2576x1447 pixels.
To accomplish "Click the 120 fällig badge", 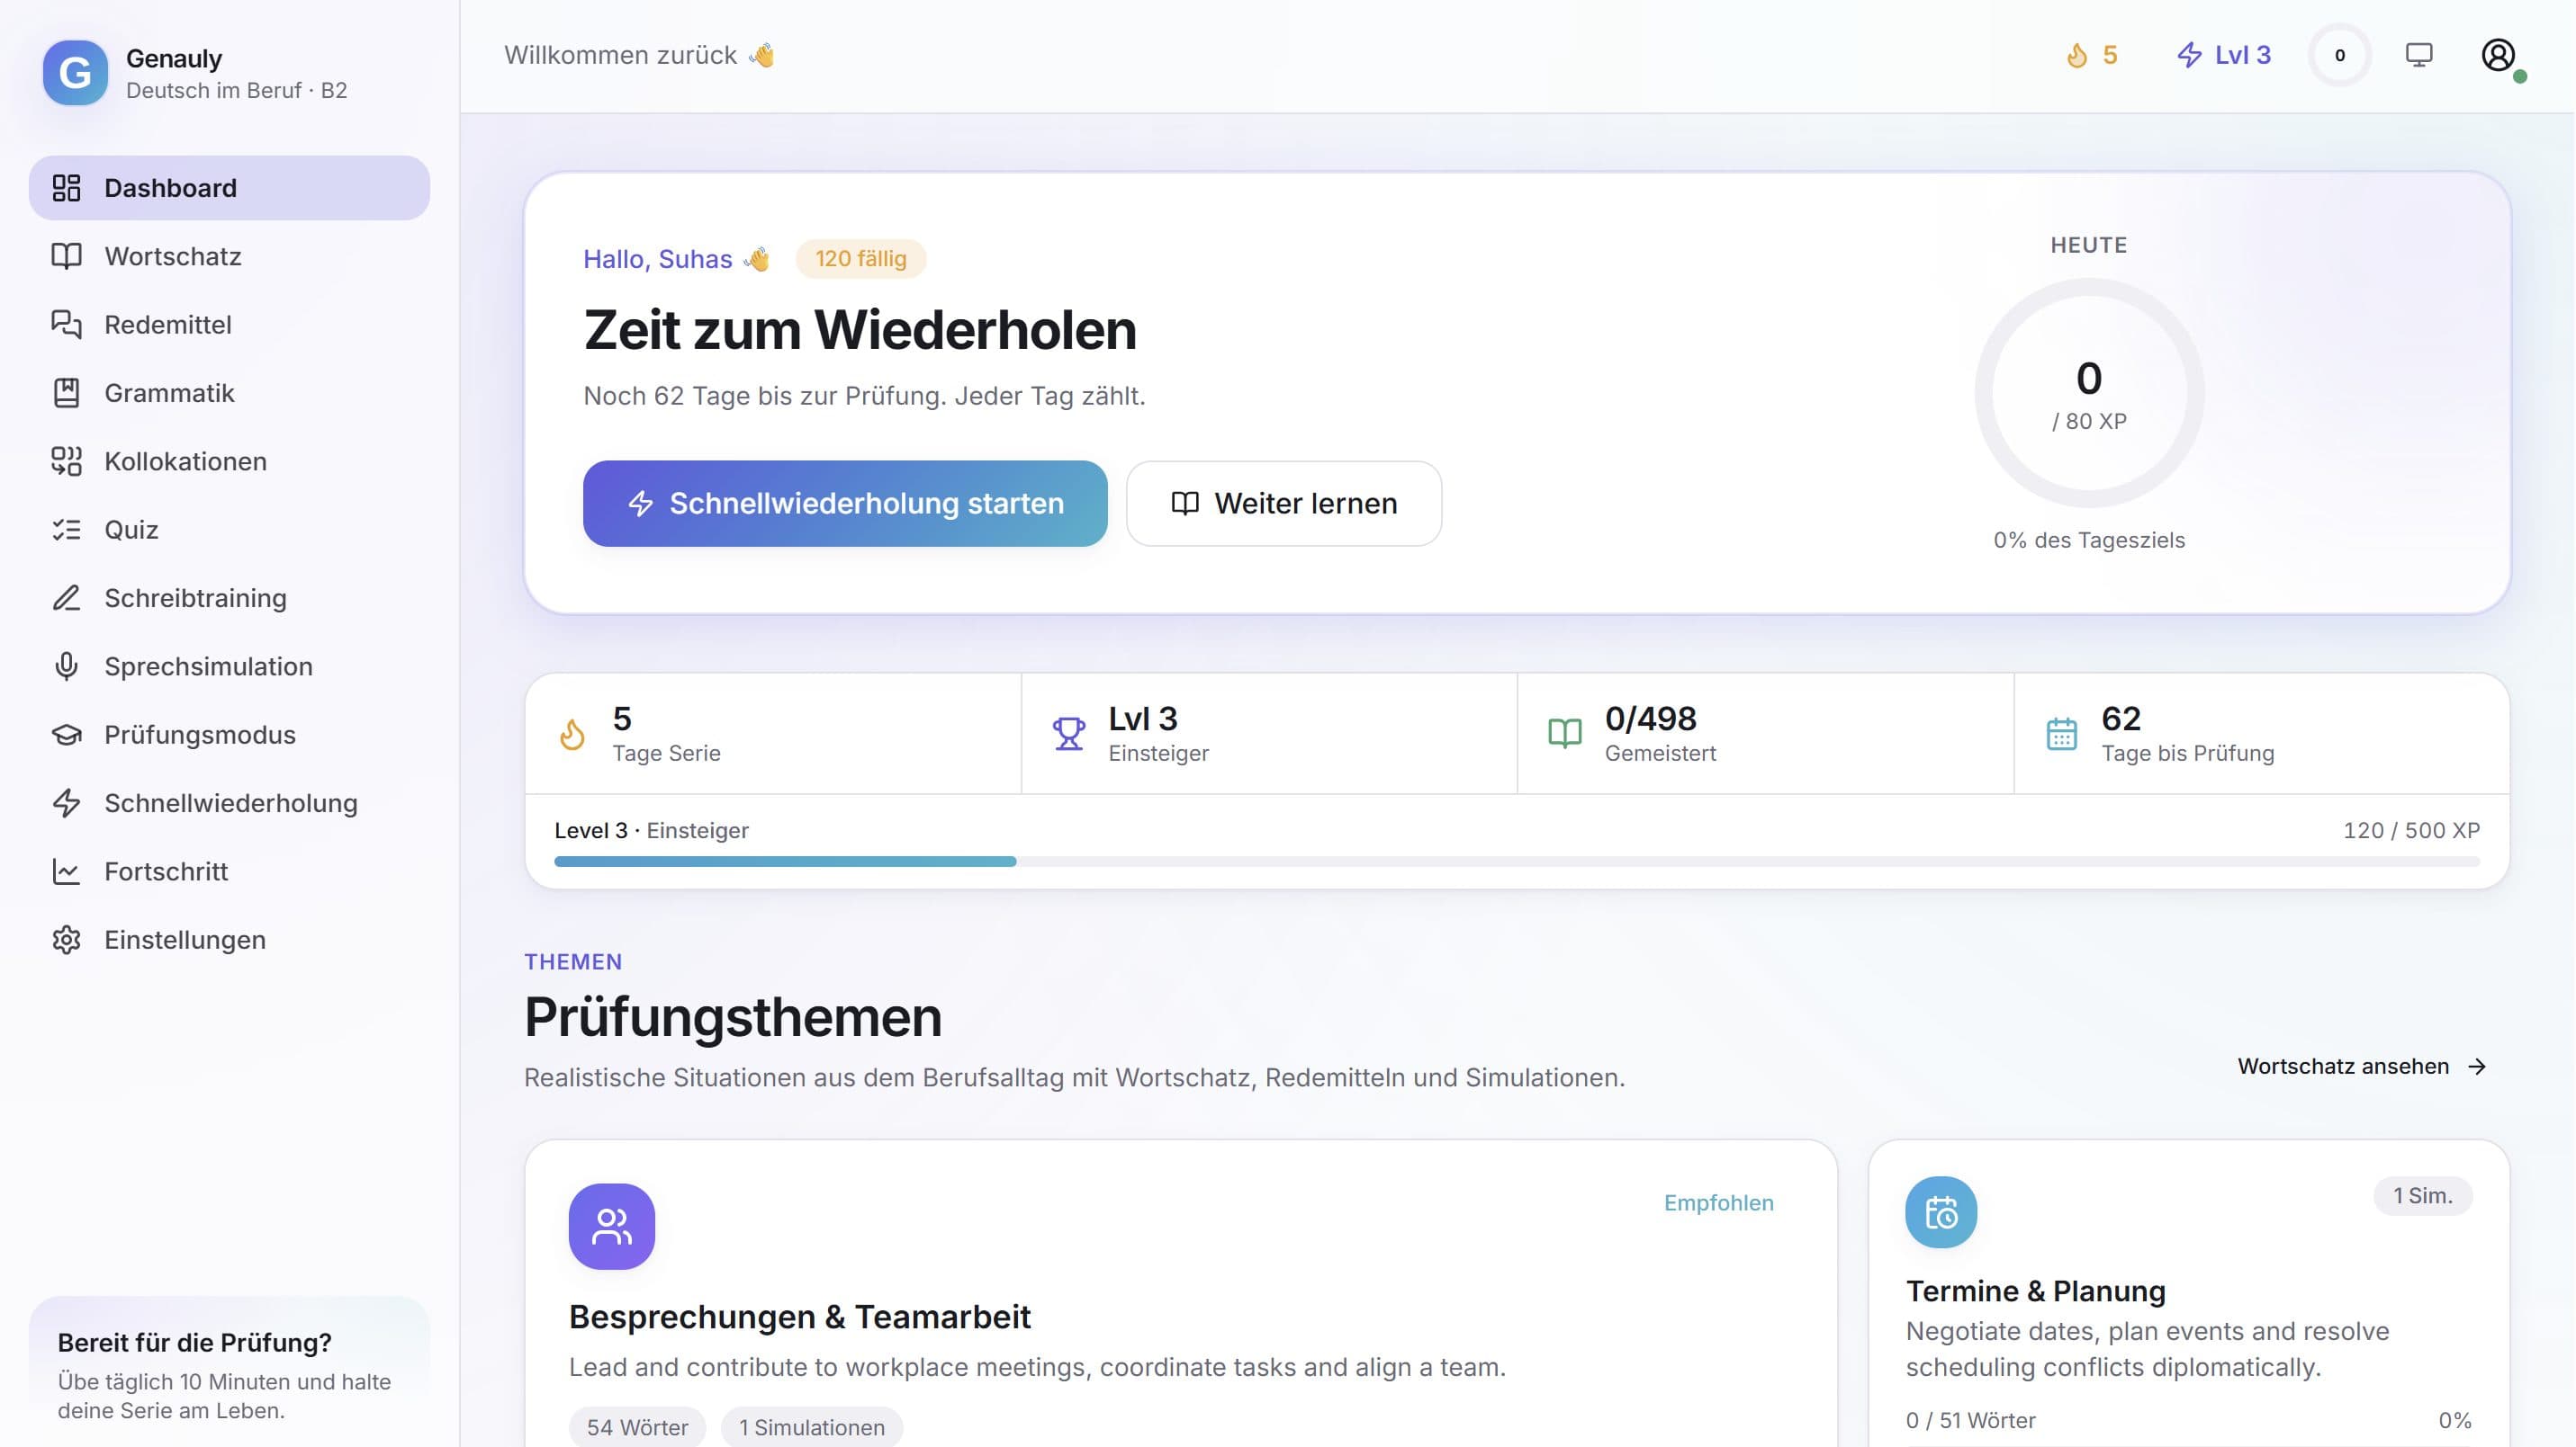I will tap(860, 259).
